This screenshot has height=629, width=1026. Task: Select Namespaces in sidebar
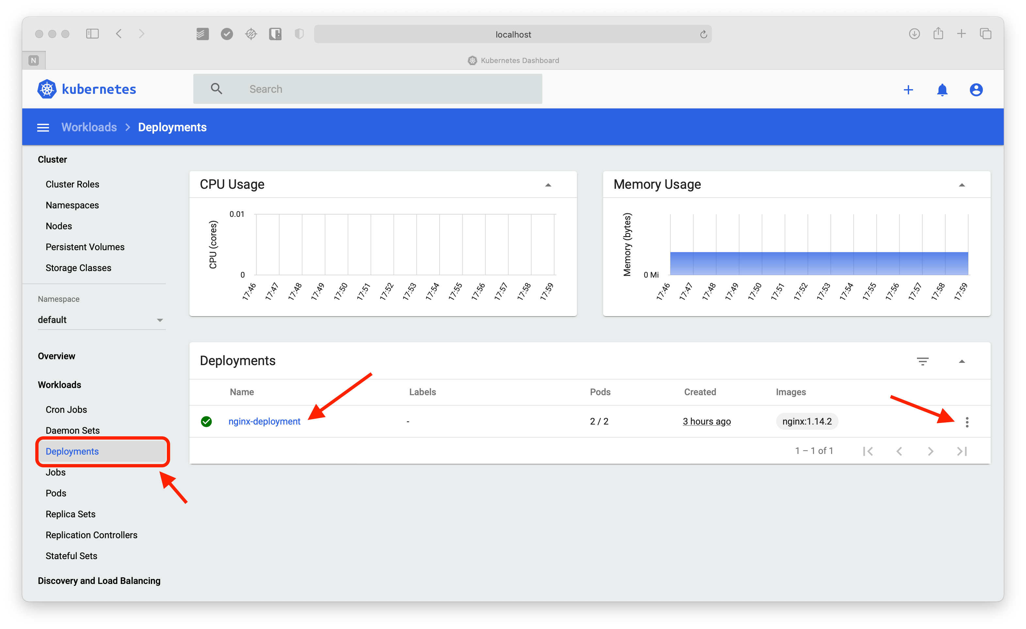tap(72, 205)
